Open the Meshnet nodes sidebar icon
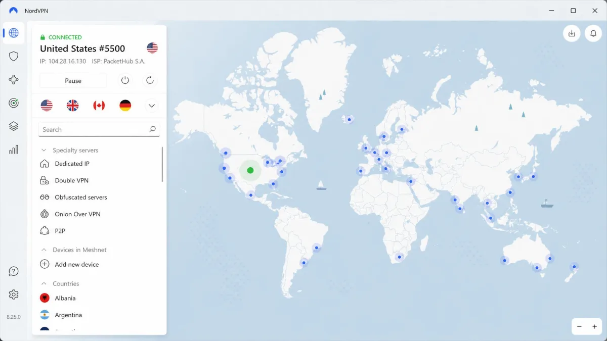The image size is (607, 341). point(14,79)
